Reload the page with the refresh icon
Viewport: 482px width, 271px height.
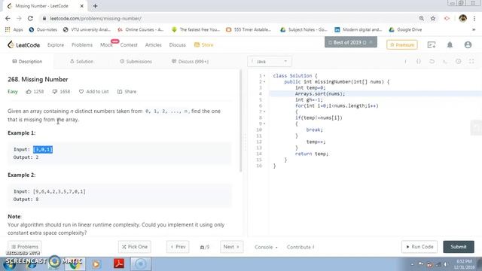click(30, 18)
